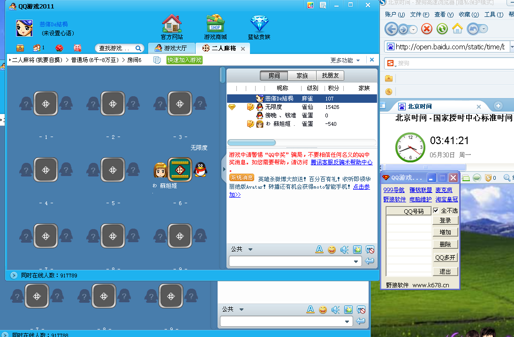Click the player list horizontal scrollbar thumb
Viewport: 514px width, 337px height.
pos(252,142)
